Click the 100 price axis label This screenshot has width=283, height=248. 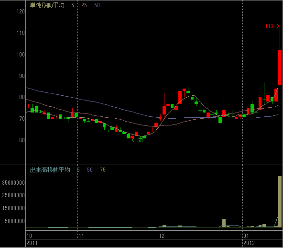click(21, 55)
